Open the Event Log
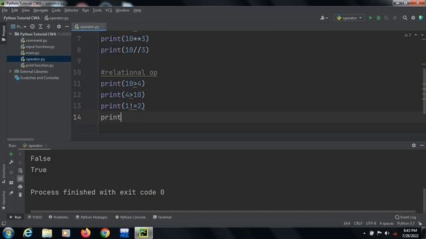Image resolution: width=426 pixels, height=239 pixels. pos(405,217)
